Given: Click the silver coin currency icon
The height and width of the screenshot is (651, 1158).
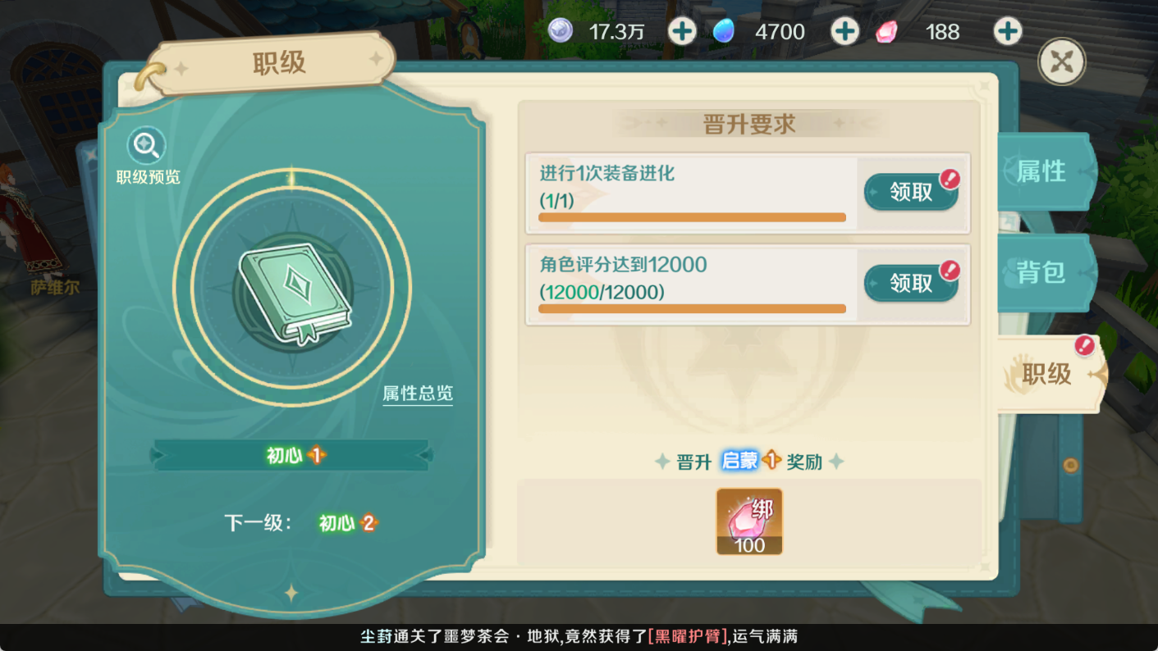Looking at the screenshot, I should (561, 31).
